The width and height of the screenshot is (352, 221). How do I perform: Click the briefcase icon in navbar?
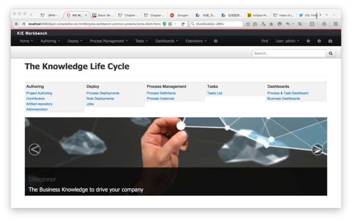click(330, 41)
